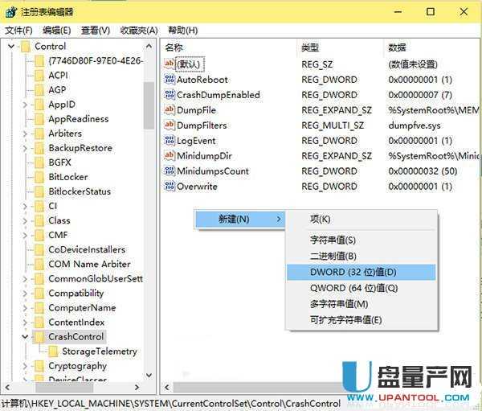Select 字符串值(S) in the new submenu
The width and height of the screenshot is (482, 411).
click(x=333, y=240)
